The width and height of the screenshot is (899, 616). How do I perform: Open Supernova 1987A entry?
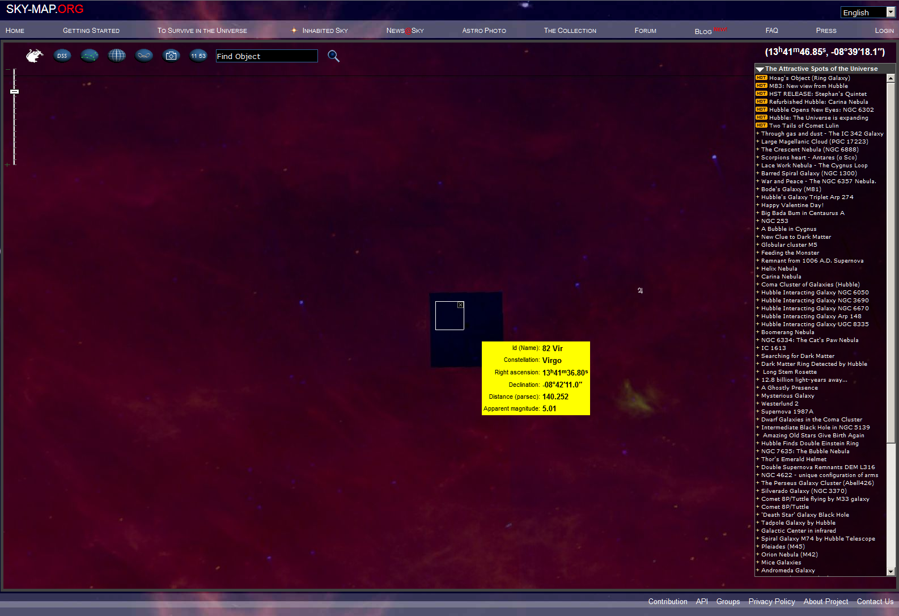(x=787, y=412)
